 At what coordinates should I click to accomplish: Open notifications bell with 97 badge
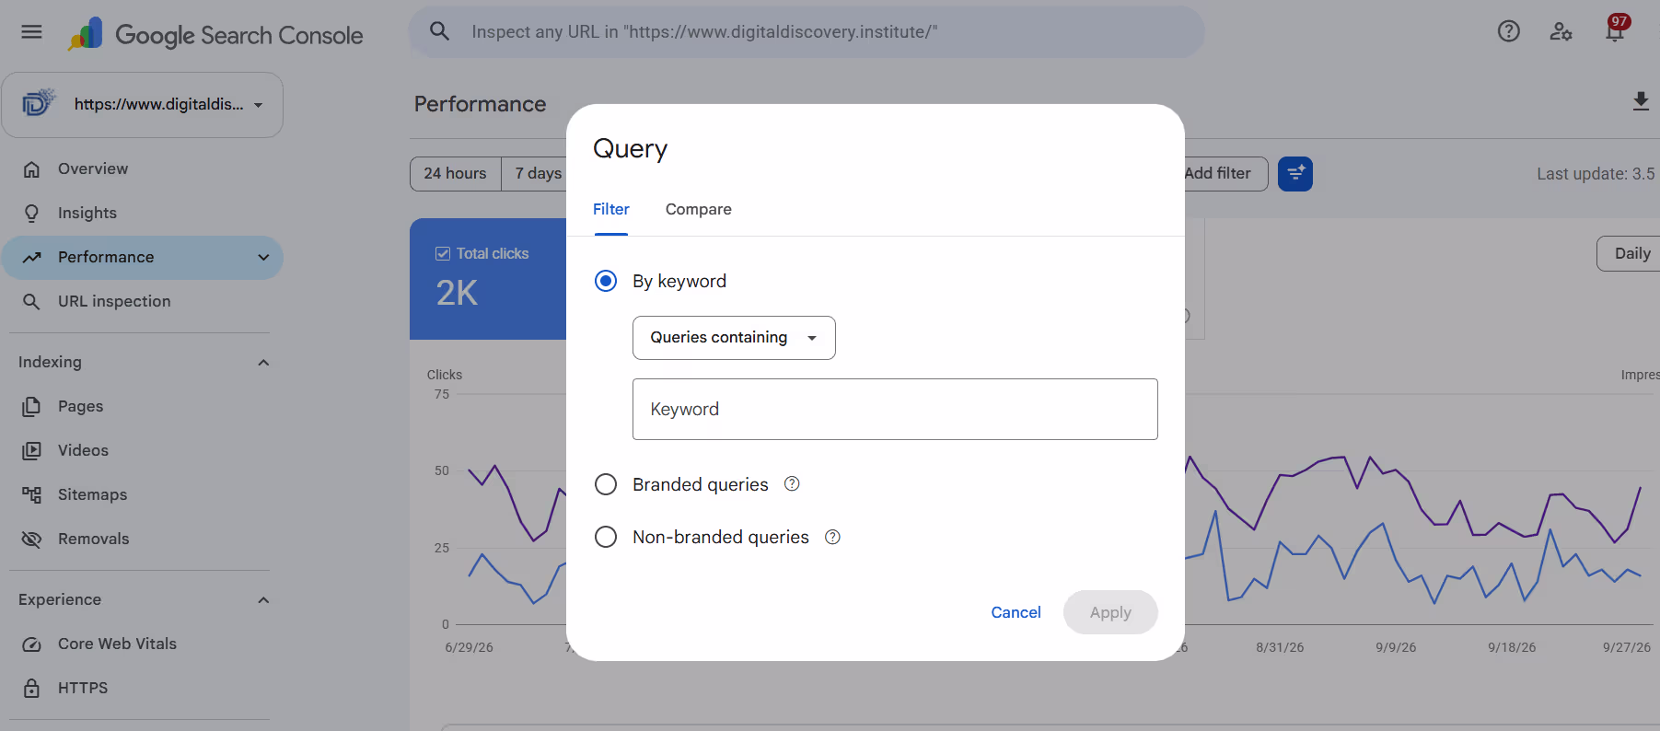pyautogui.click(x=1616, y=29)
